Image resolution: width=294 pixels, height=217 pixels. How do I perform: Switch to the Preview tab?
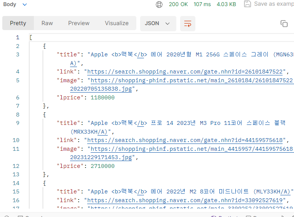click(x=79, y=23)
